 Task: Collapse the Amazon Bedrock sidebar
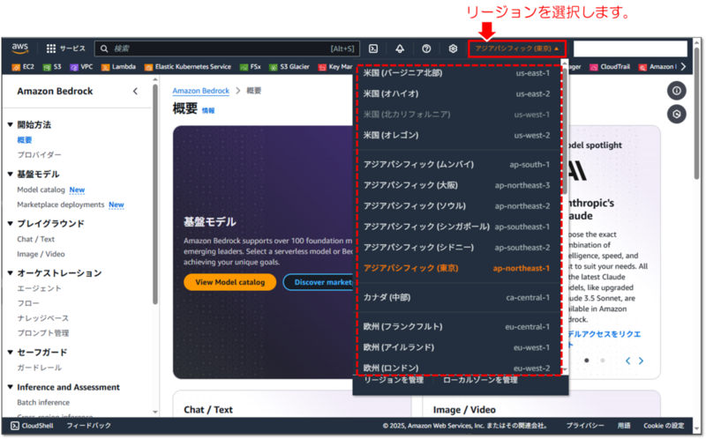click(135, 92)
